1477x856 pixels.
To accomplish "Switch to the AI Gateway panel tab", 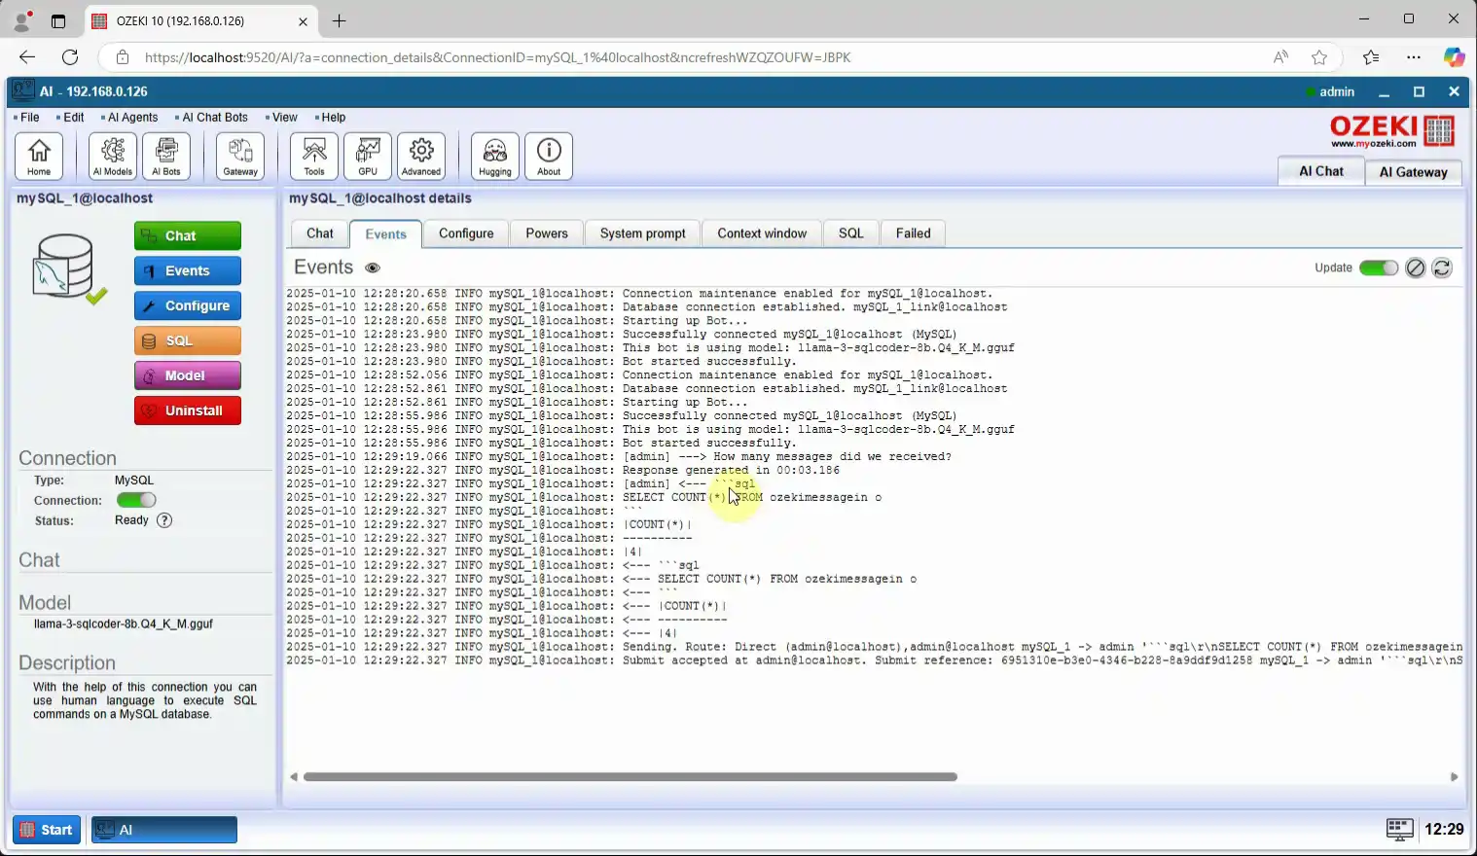I will 1413,172.
